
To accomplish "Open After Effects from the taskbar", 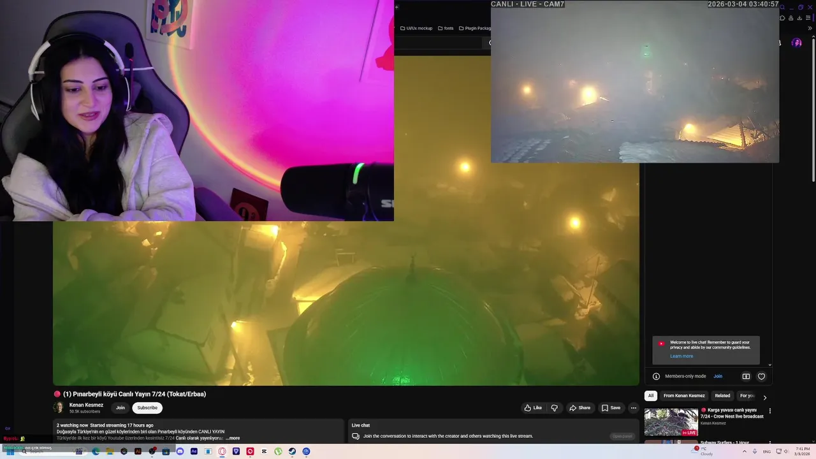I will click(x=194, y=451).
